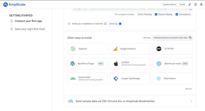Open Save your org's first chart step
This screenshot has height=111, width=205.
click(x=30, y=29)
